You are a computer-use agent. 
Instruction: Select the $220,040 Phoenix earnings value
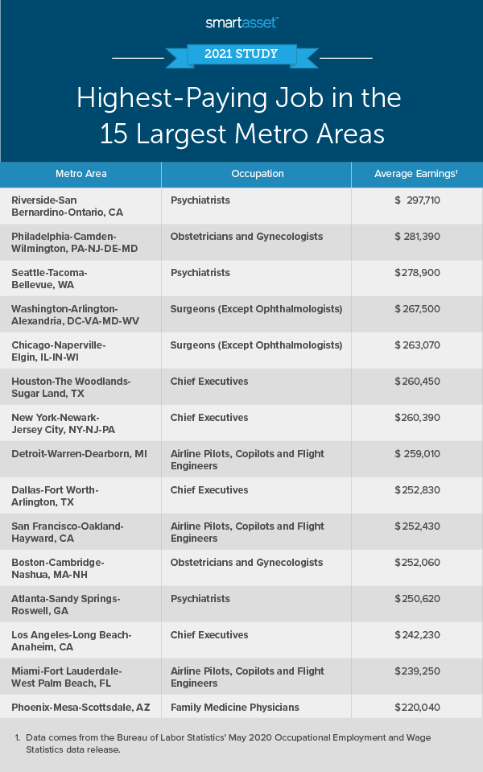417,708
